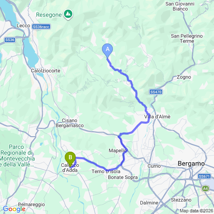Viewport: 214px width, 214px height.
Task: Click the Map data ©2026 attribution
Action: tap(196, 211)
